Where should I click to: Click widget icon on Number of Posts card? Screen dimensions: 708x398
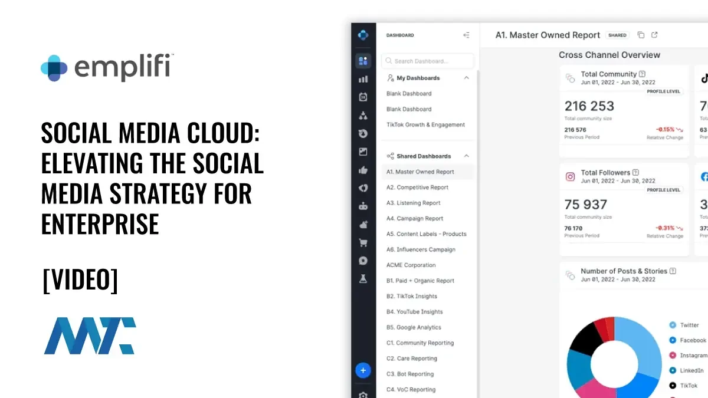[571, 275]
